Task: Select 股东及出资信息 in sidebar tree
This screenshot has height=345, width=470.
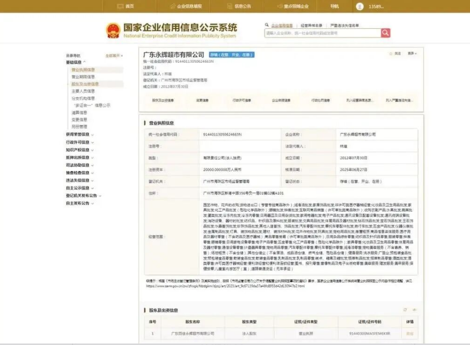Action: (85, 84)
